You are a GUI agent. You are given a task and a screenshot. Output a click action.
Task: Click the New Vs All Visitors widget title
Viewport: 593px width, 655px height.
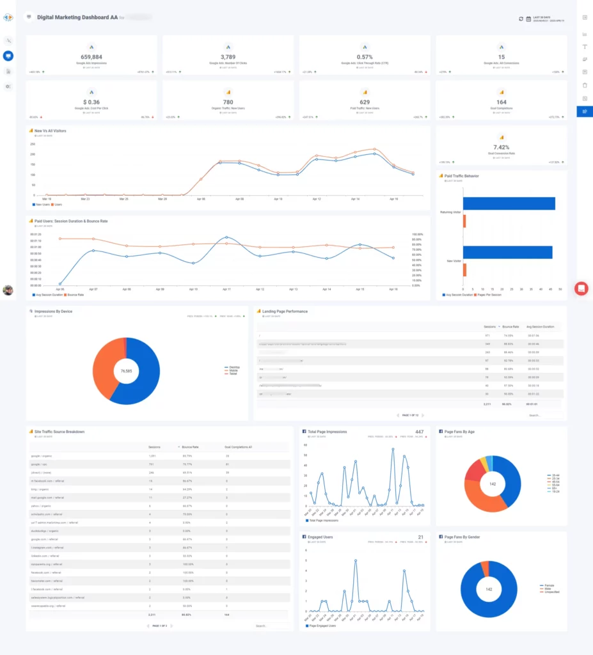pos(50,130)
